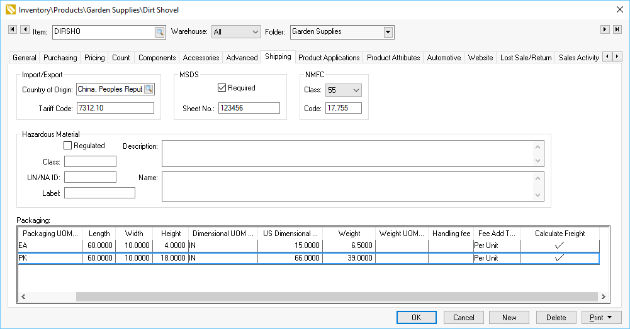
Task: Click the Tariff Code input field
Action: pos(115,108)
